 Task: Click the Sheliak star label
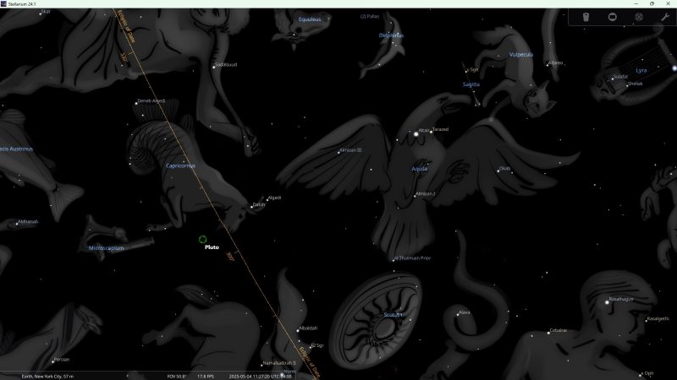(x=636, y=84)
